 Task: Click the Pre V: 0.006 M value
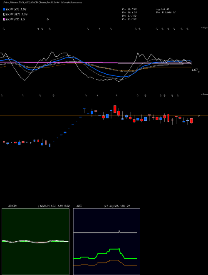pos(165,12)
